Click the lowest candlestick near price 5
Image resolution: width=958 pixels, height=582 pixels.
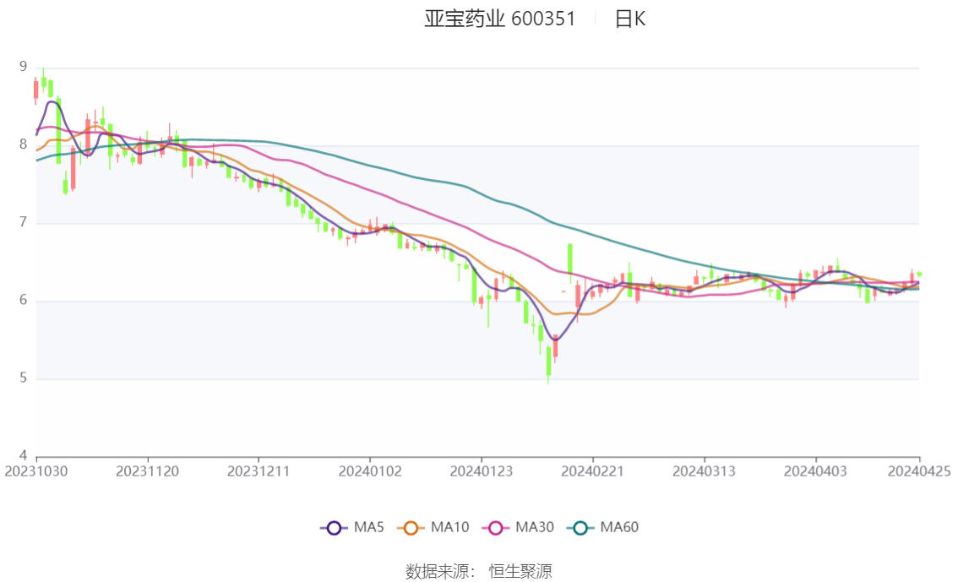(x=548, y=363)
